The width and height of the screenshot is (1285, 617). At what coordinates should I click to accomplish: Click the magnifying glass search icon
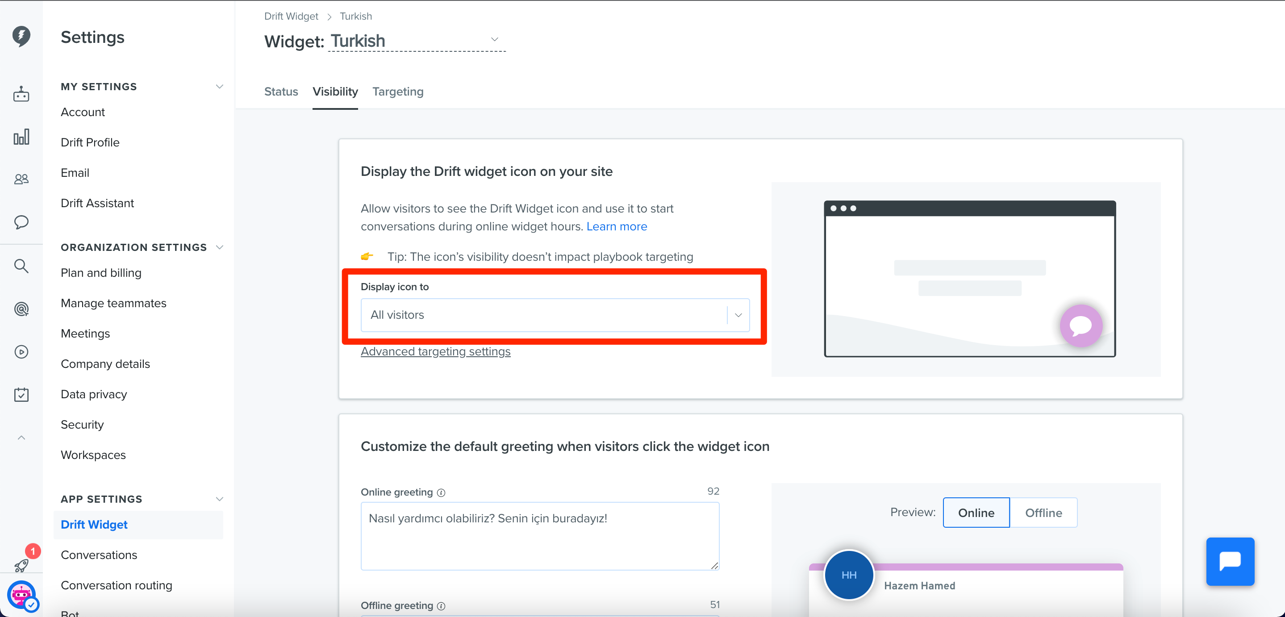21,266
